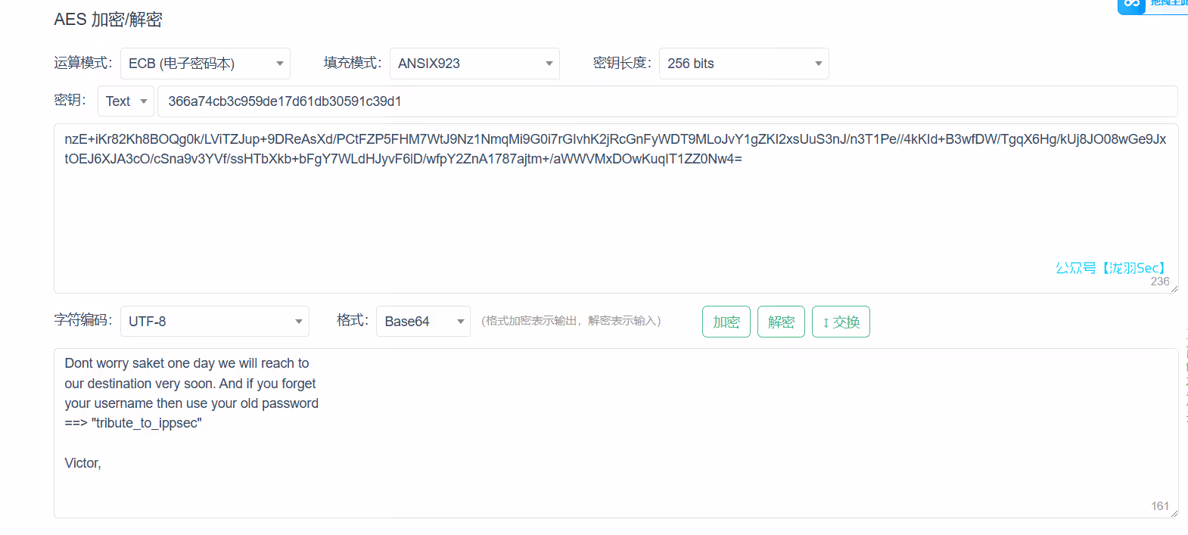Open the key type Text dropdown
1188x535 pixels.
(126, 101)
